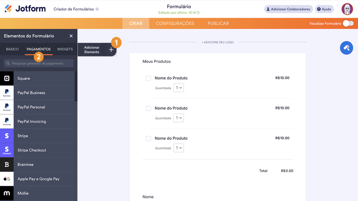This screenshot has height=201, width=358.
Task: Open the user profile avatar
Action: (347, 9)
